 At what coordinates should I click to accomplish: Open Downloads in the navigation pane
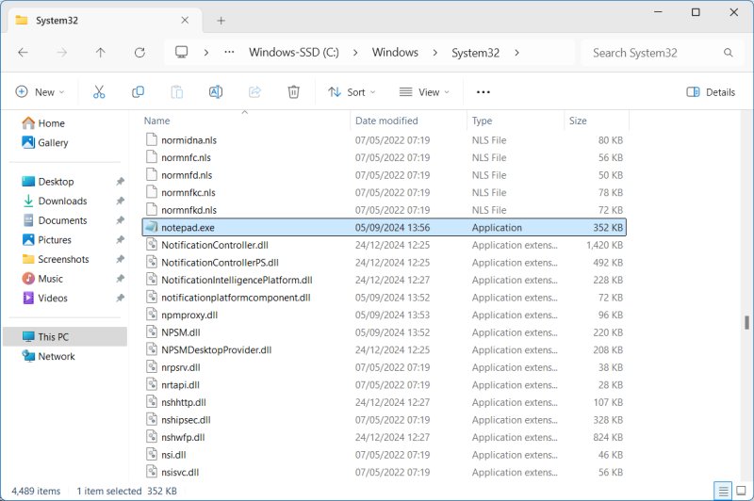pyautogui.click(x=62, y=201)
